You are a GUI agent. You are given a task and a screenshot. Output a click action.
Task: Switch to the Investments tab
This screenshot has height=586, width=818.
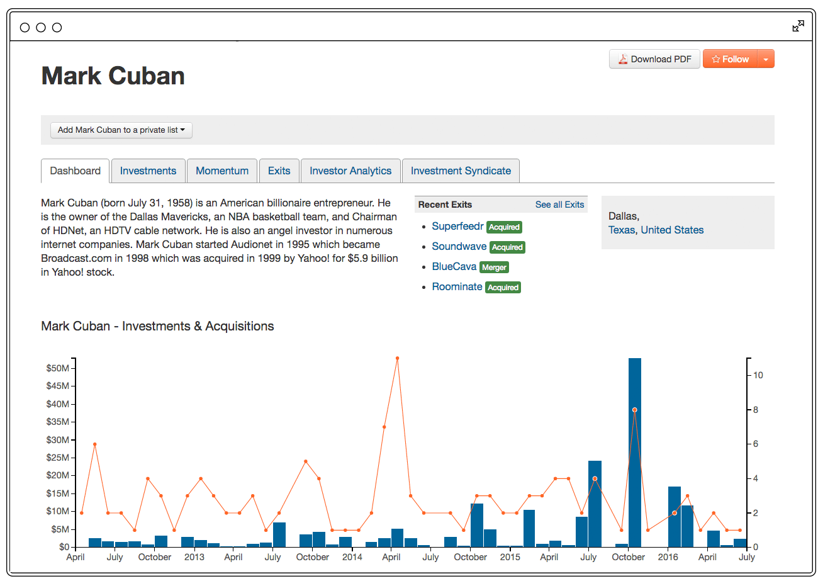[x=148, y=171]
